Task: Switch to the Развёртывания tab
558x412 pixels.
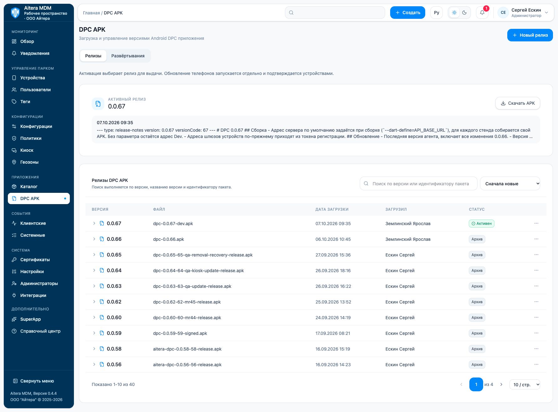Action: pyautogui.click(x=128, y=56)
